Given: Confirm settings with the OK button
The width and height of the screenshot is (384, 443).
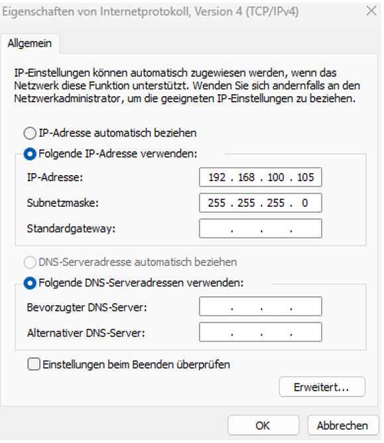Looking at the screenshot, I should point(263,425).
